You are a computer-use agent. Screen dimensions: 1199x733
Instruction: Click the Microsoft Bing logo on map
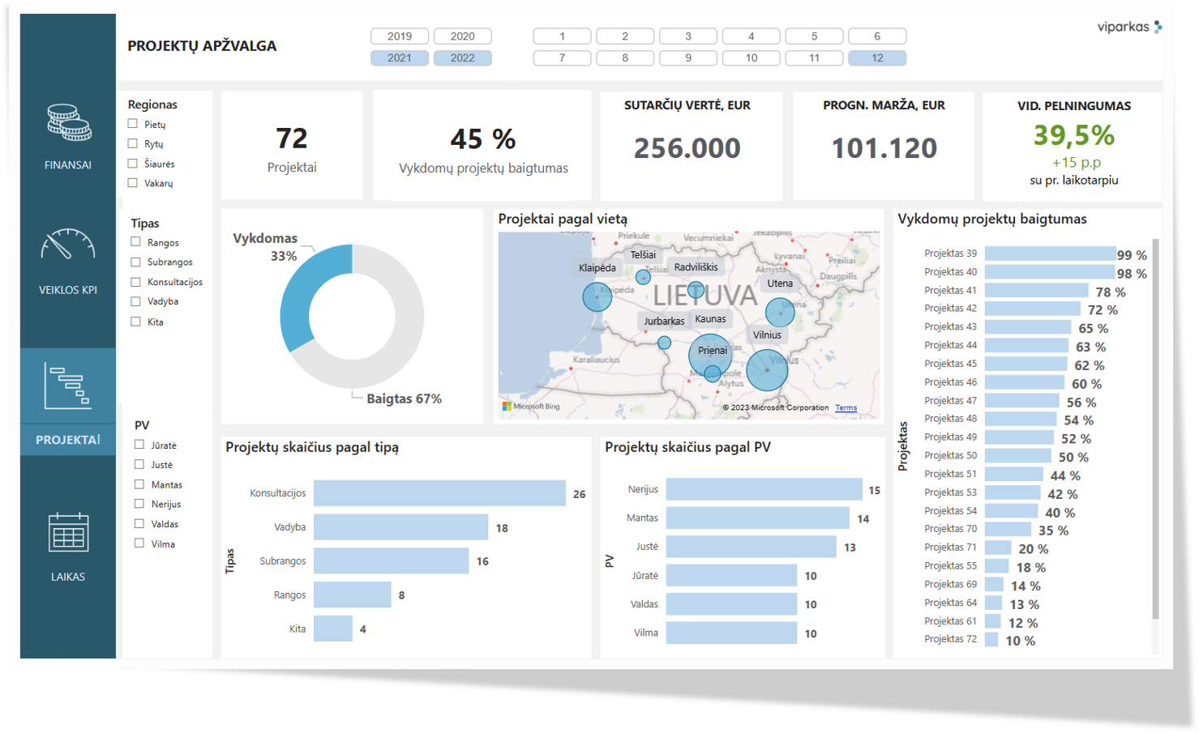(531, 407)
